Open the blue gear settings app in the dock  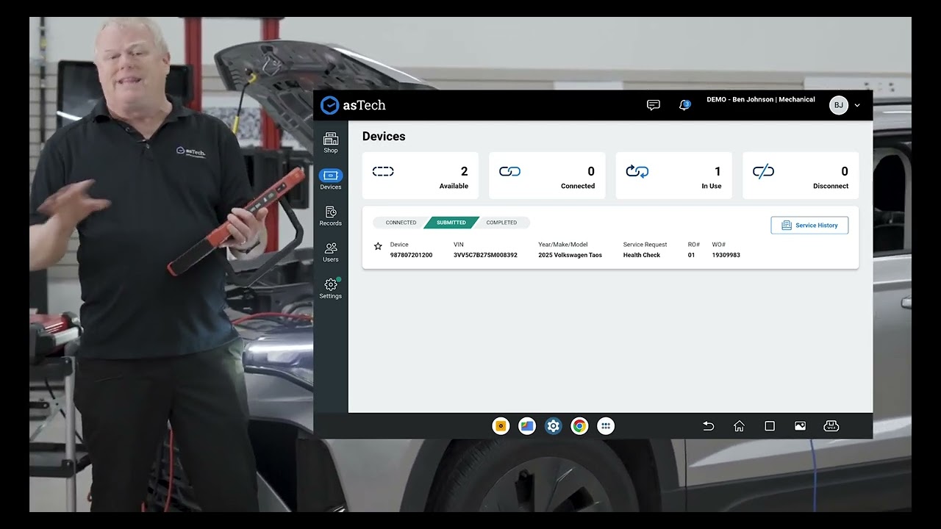pyautogui.click(x=554, y=426)
